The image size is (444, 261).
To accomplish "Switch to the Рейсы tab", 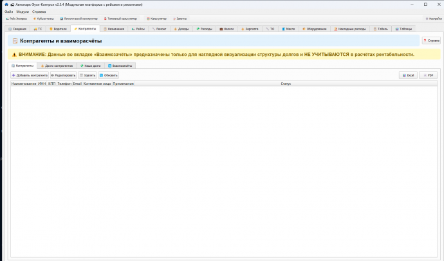I will (138, 29).
